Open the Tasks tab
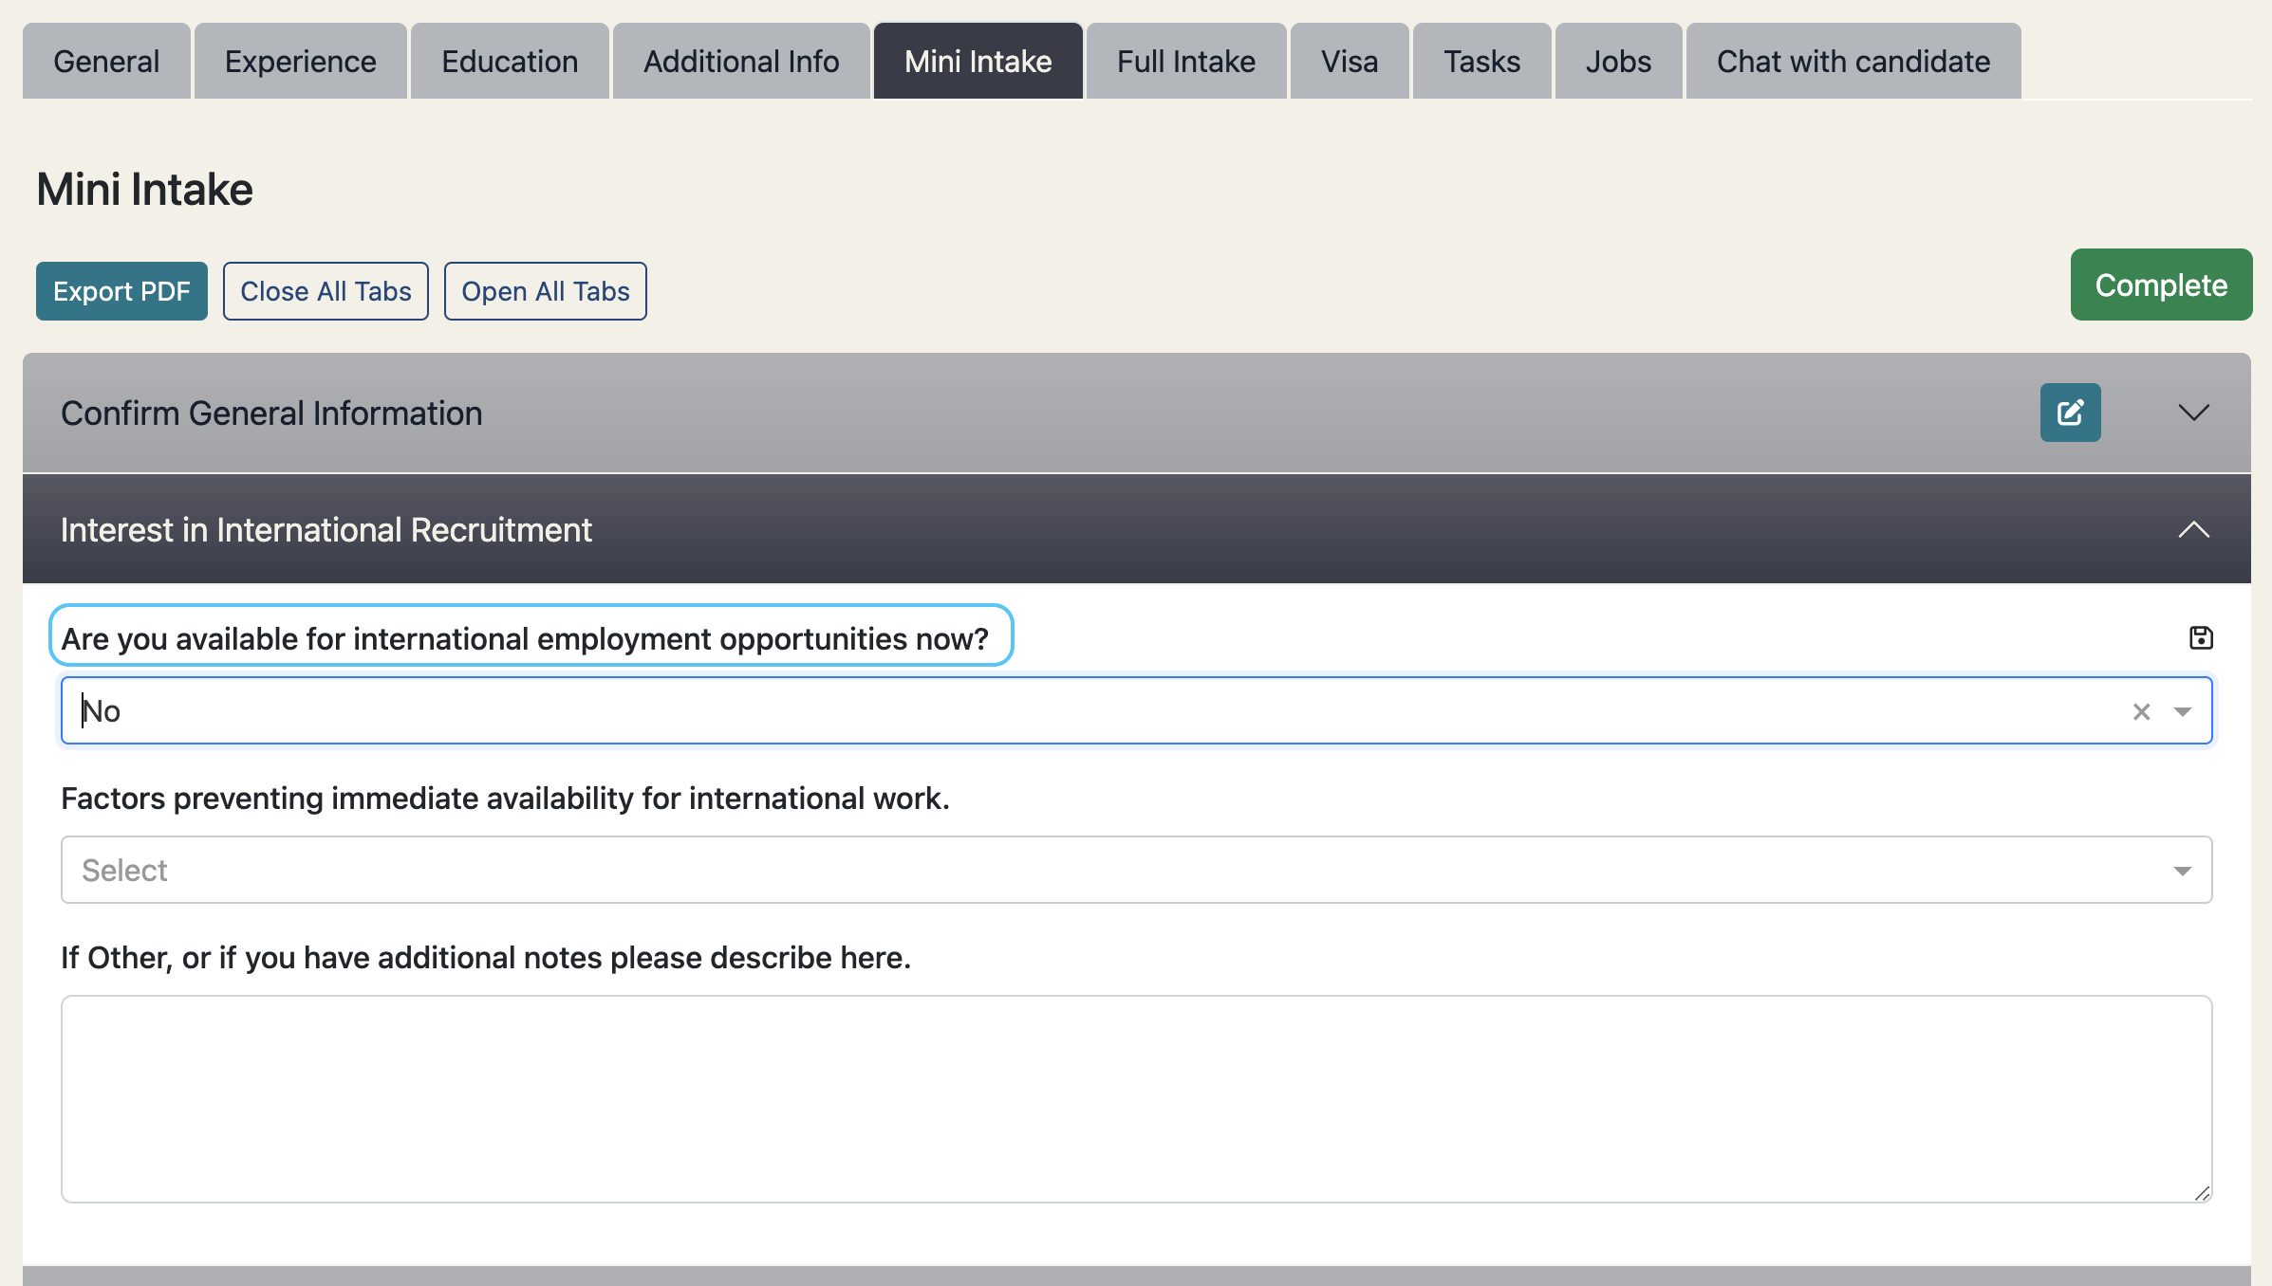Viewport: 2272px width, 1286px height. [1481, 62]
